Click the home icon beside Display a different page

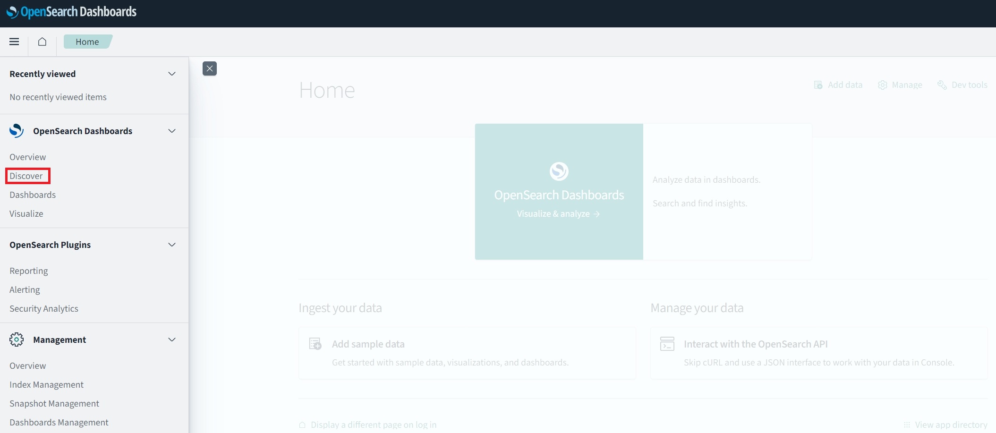(x=302, y=425)
